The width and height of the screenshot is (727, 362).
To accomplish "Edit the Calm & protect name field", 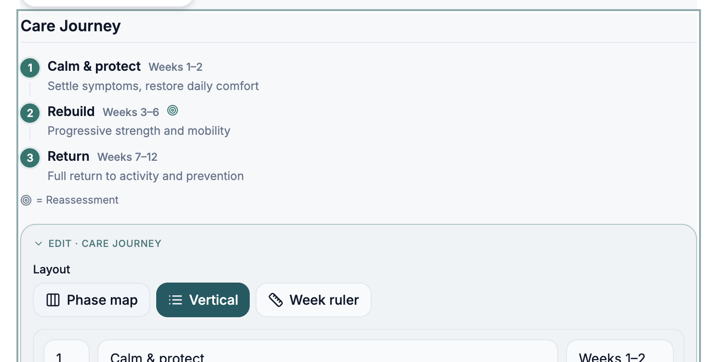I will (x=328, y=351).
